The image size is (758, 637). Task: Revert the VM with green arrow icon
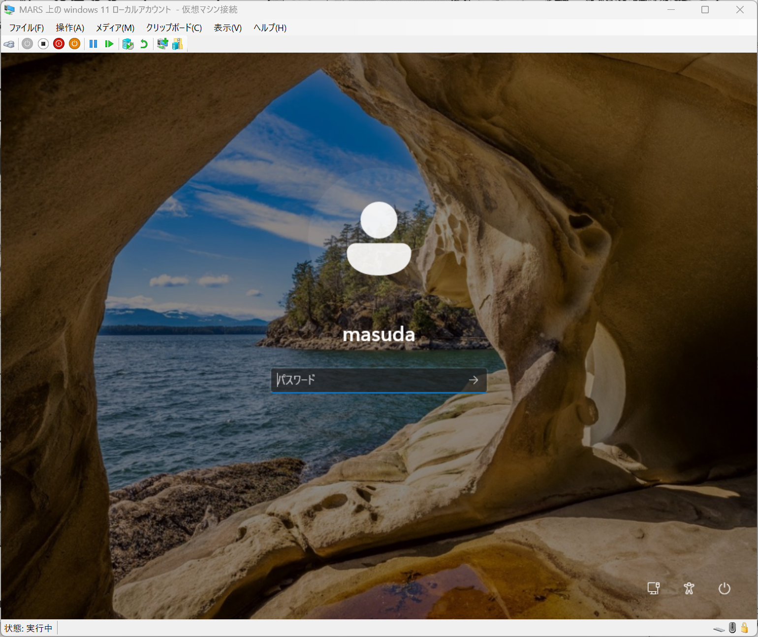coord(144,44)
